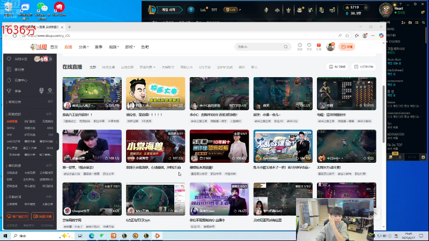Viewport: 429px width, 241px height.
Task: Open the store coins icon in LoL client
Action: tap(332, 10)
